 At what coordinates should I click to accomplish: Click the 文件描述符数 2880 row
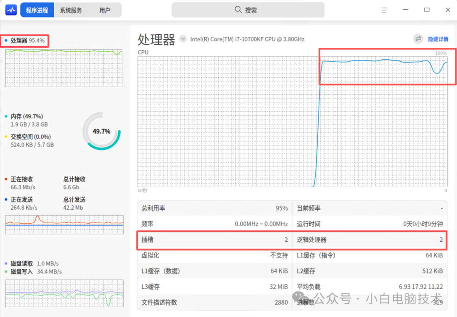[x=215, y=303]
